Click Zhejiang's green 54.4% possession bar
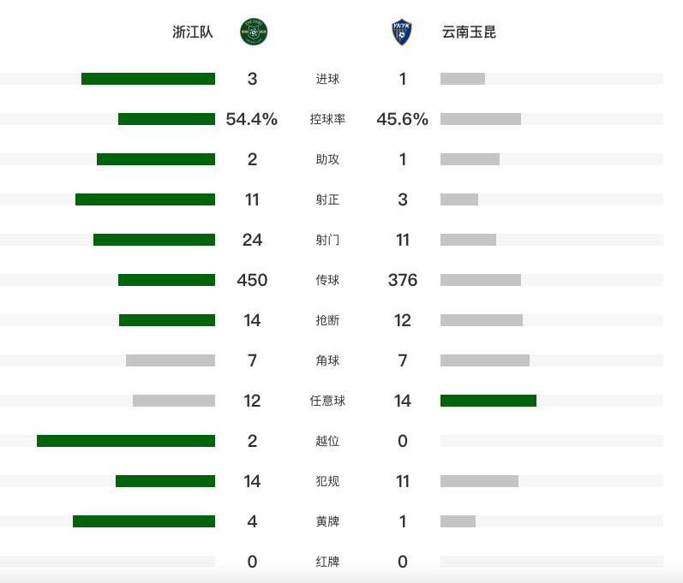 tap(166, 119)
